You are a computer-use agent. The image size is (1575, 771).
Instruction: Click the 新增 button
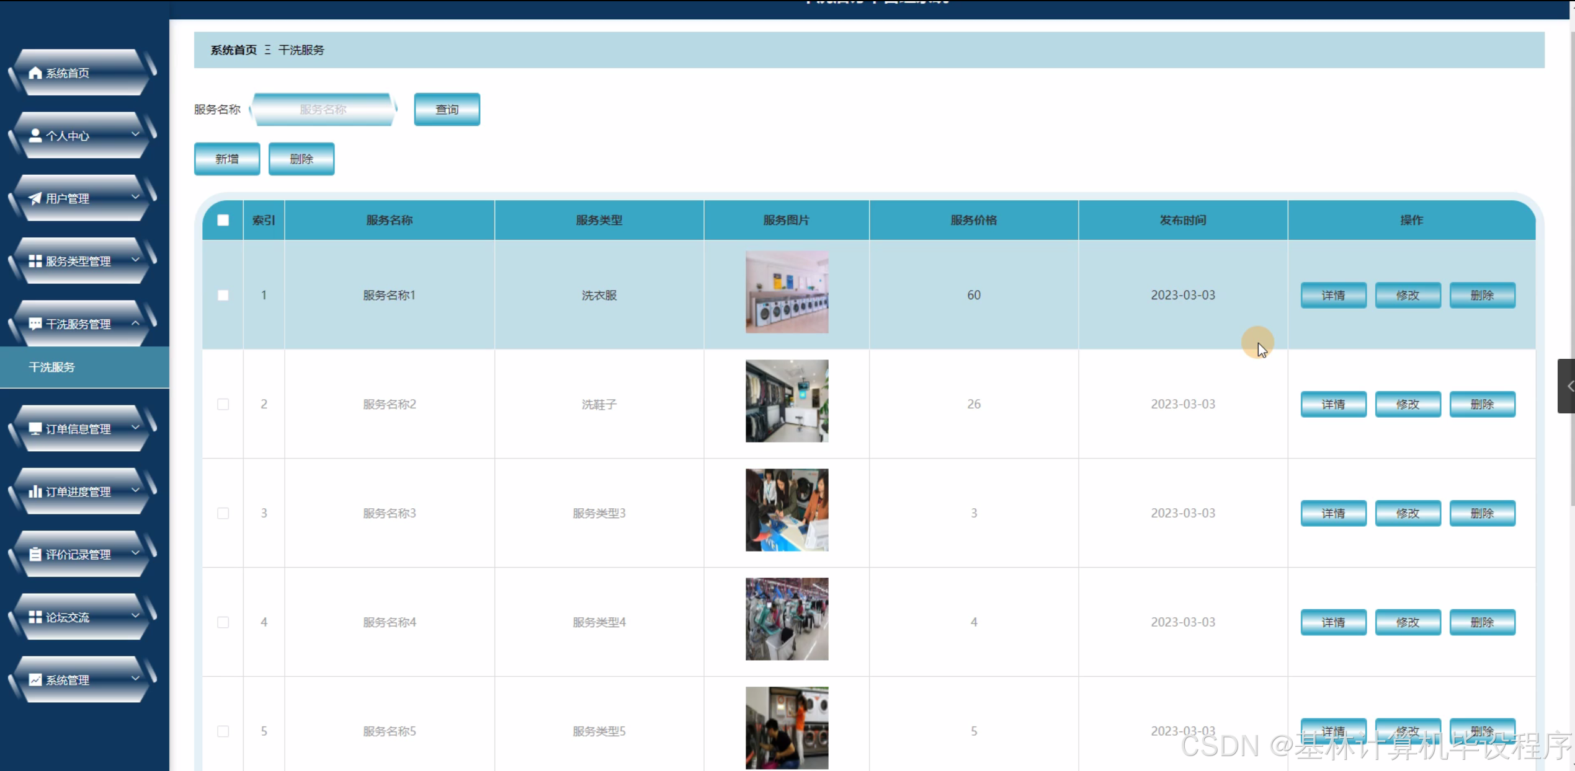click(x=227, y=159)
